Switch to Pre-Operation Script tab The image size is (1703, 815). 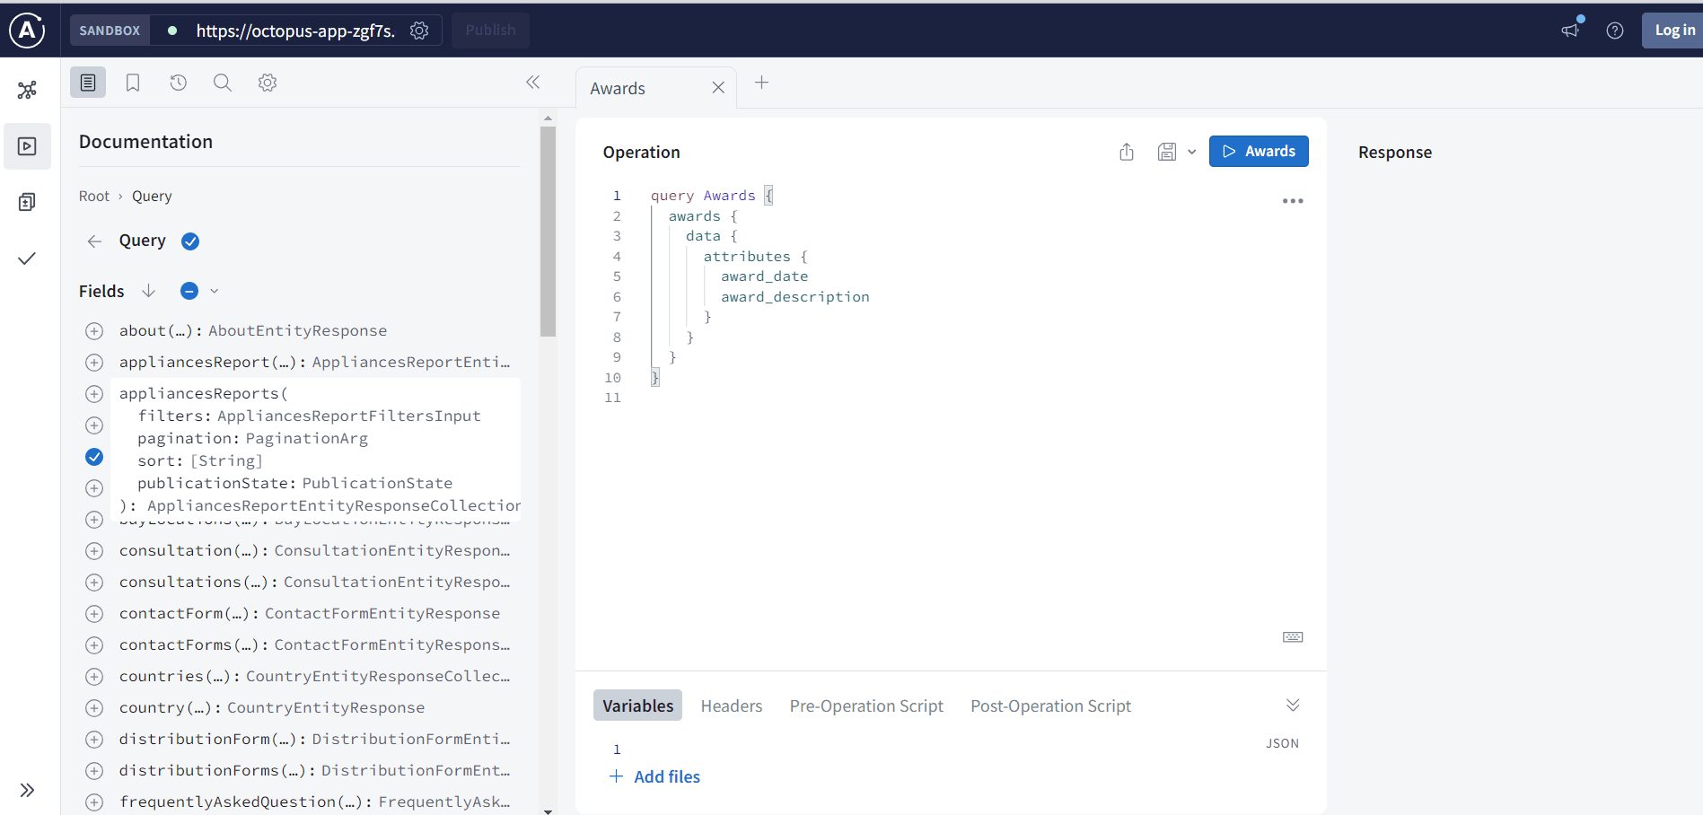[866, 706]
